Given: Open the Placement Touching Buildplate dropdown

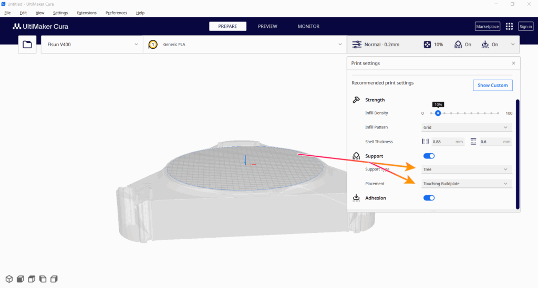Looking at the screenshot, I should point(467,184).
